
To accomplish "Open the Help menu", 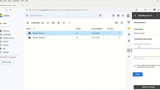I will 26,1.
